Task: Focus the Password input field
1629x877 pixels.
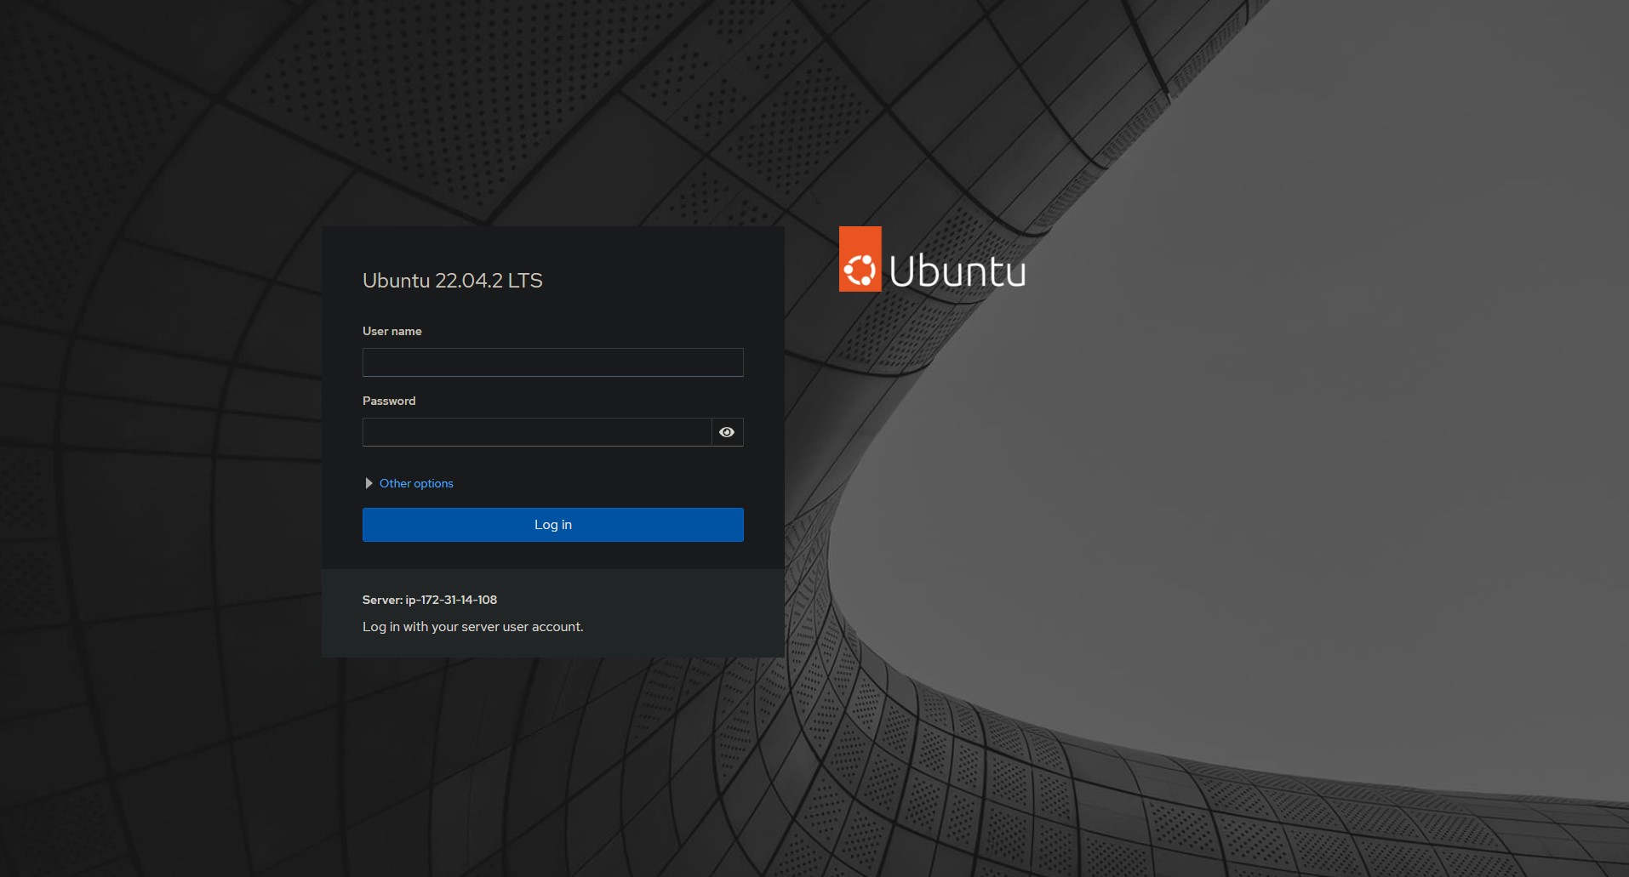Action: coord(536,432)
